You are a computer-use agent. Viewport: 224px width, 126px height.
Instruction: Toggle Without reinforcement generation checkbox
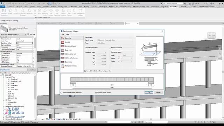click(x=62, y=92)
